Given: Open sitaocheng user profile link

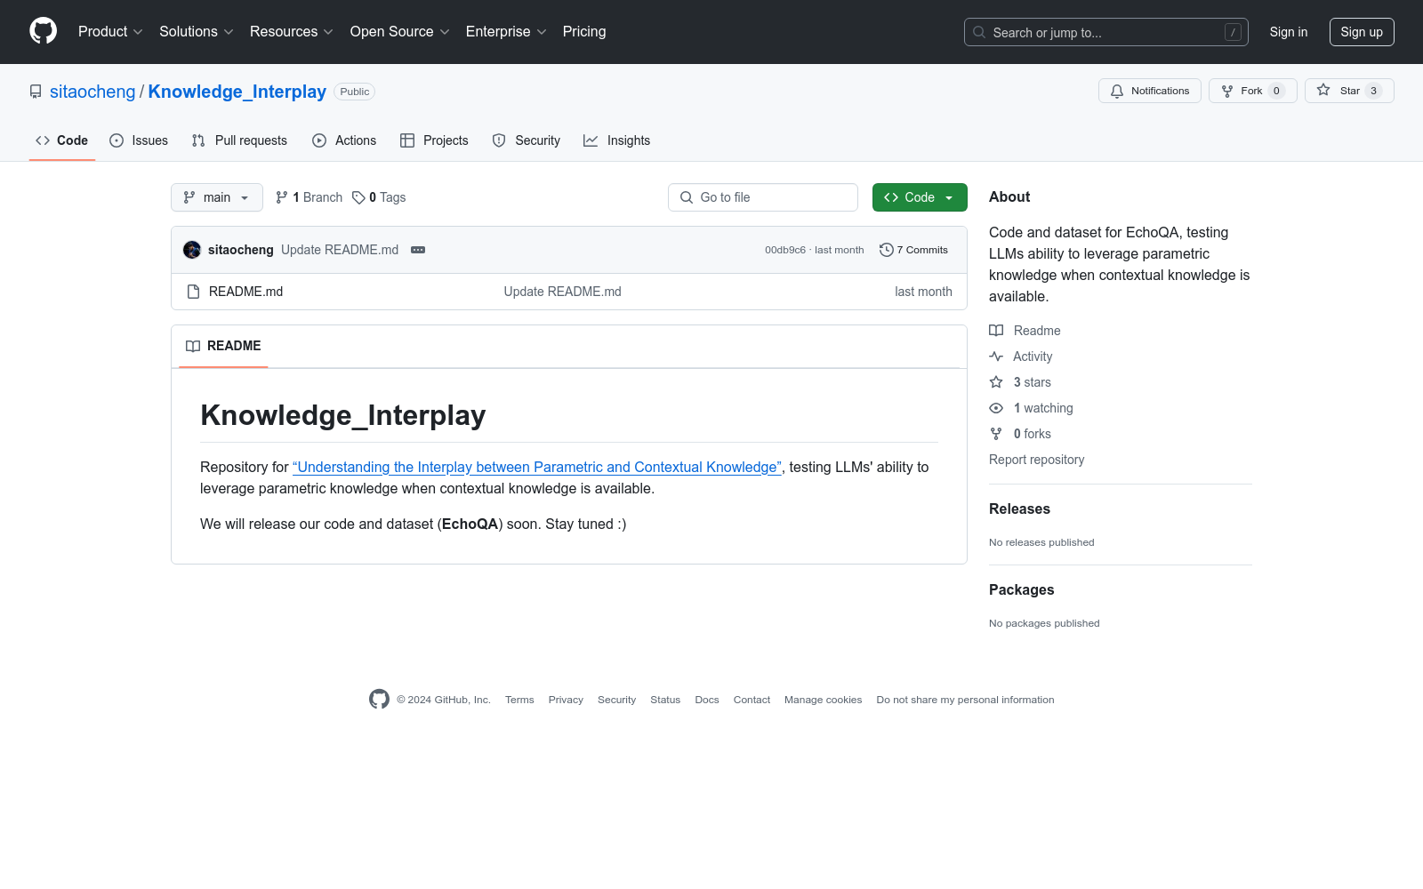Looking at the screenshot, I should click(x=92, y=92).
